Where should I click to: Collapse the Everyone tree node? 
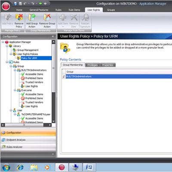(15, 90)
